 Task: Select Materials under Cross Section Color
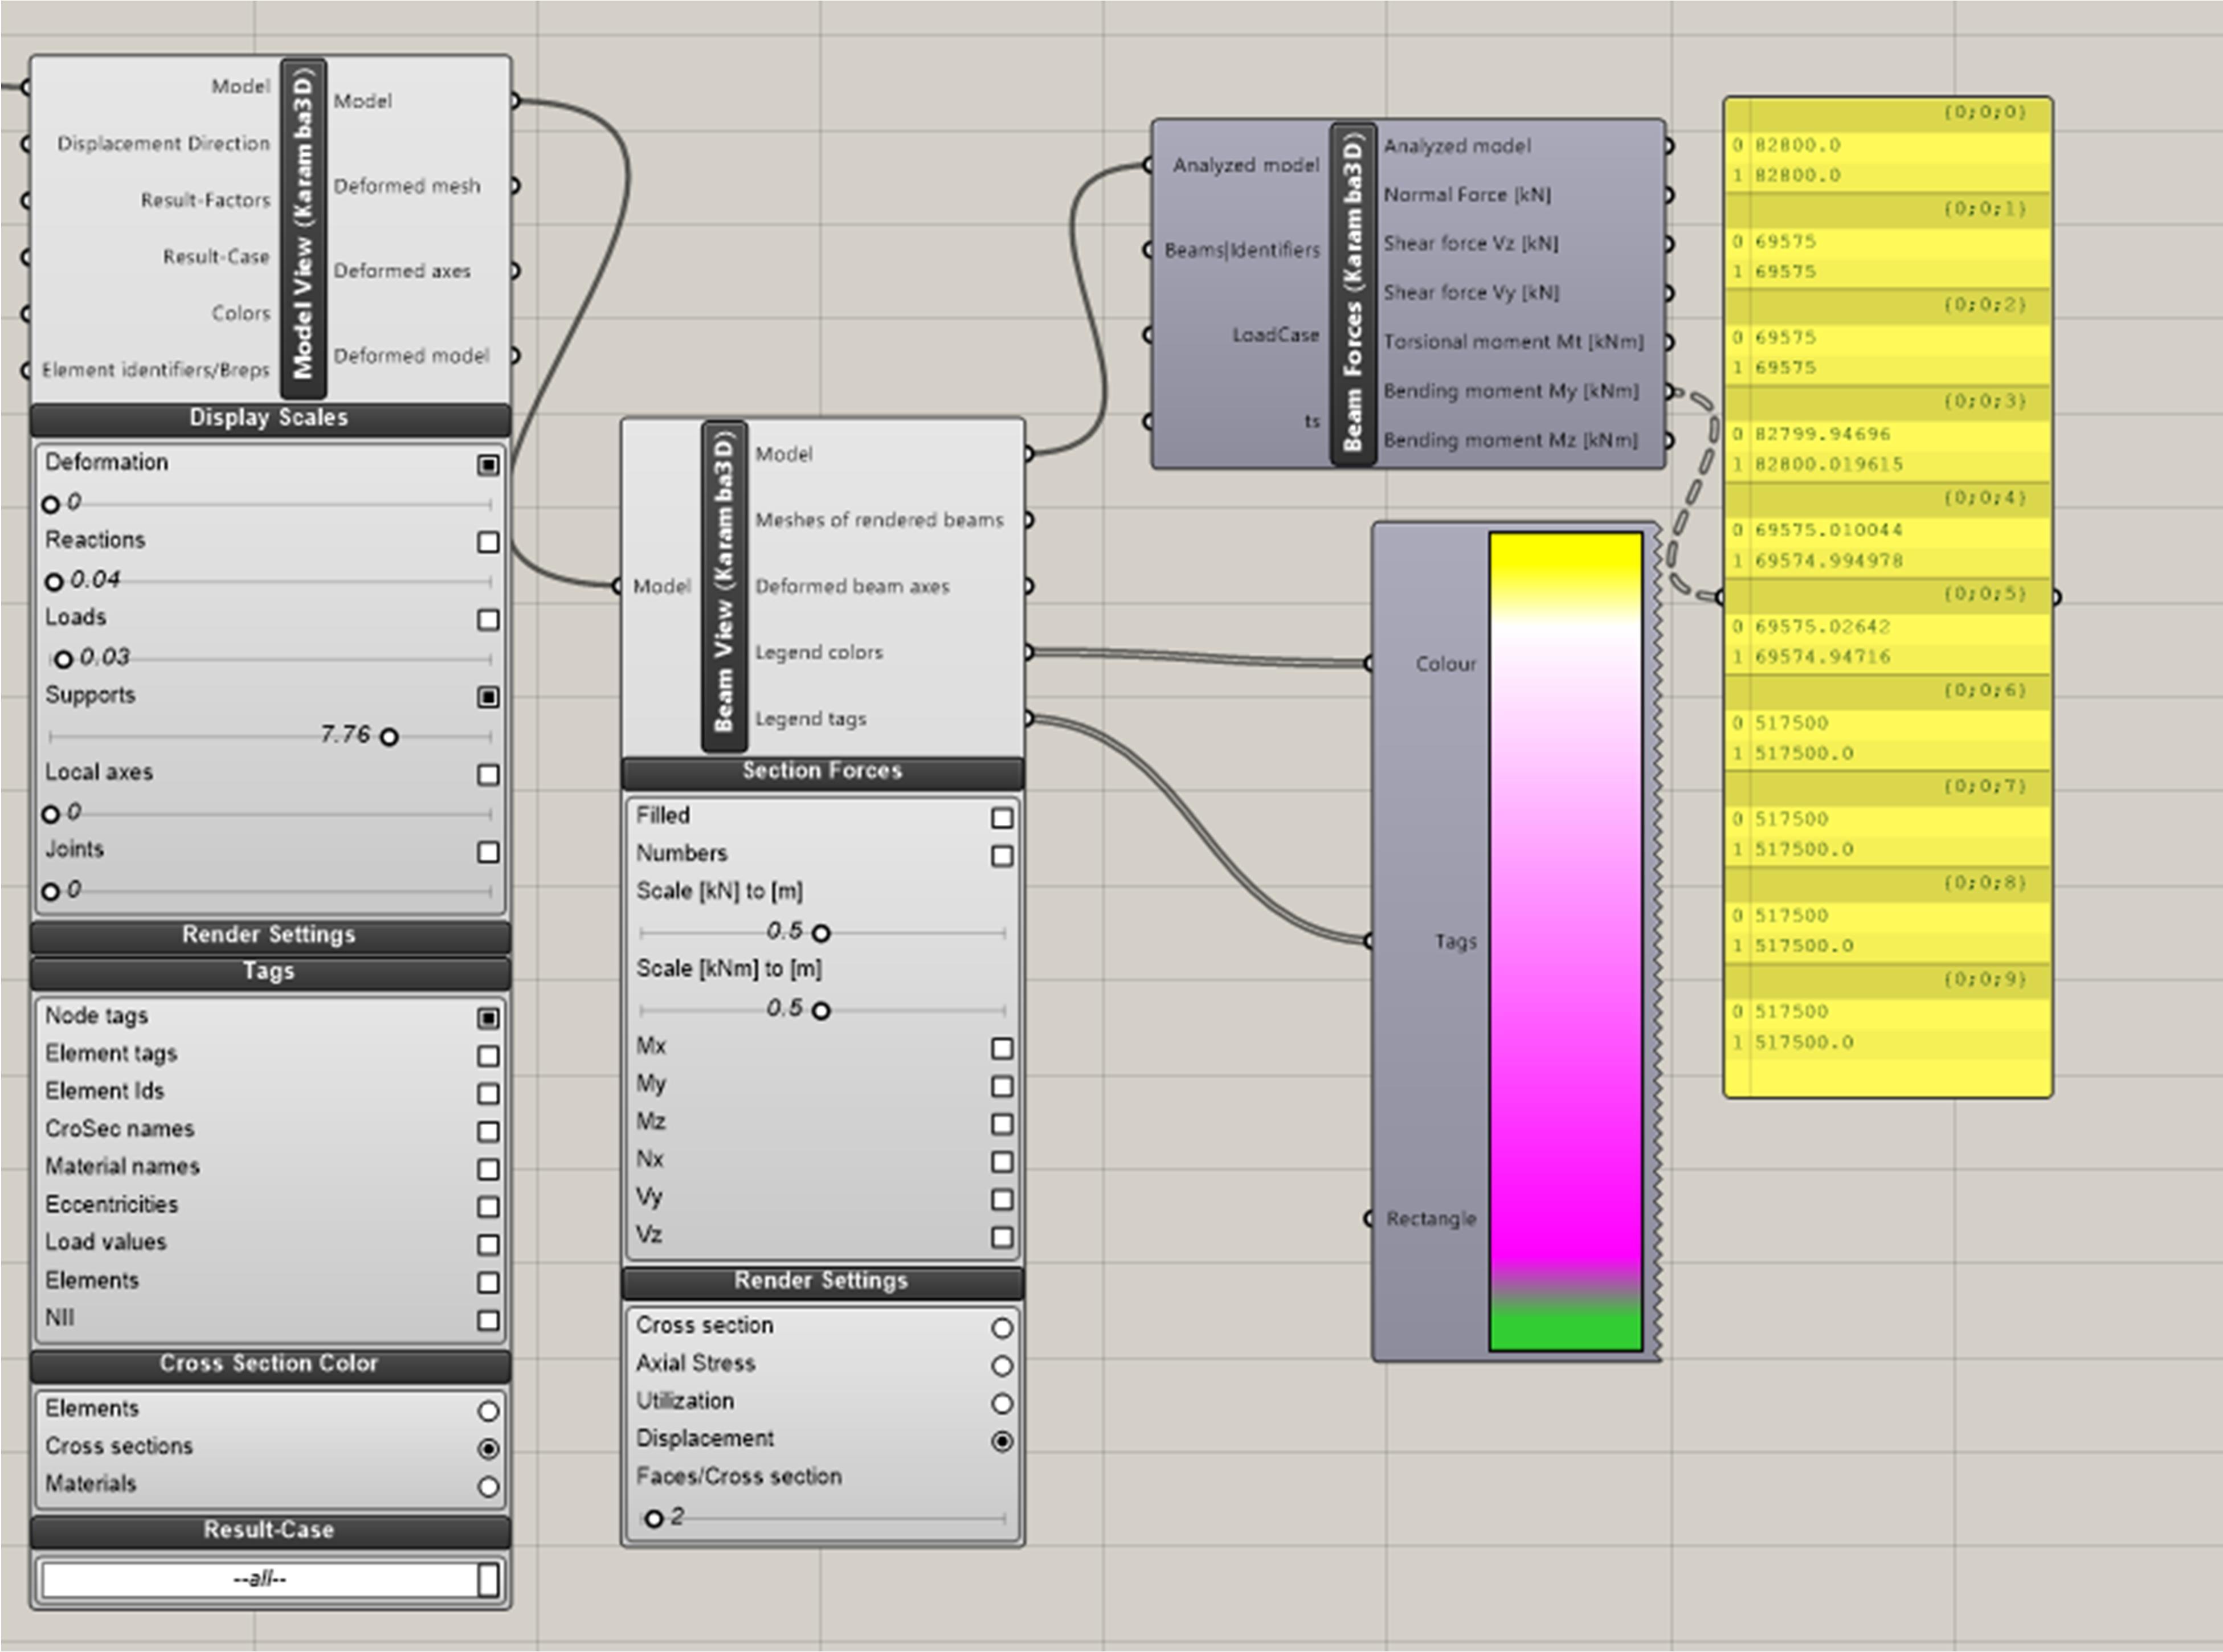[488, 1486]
